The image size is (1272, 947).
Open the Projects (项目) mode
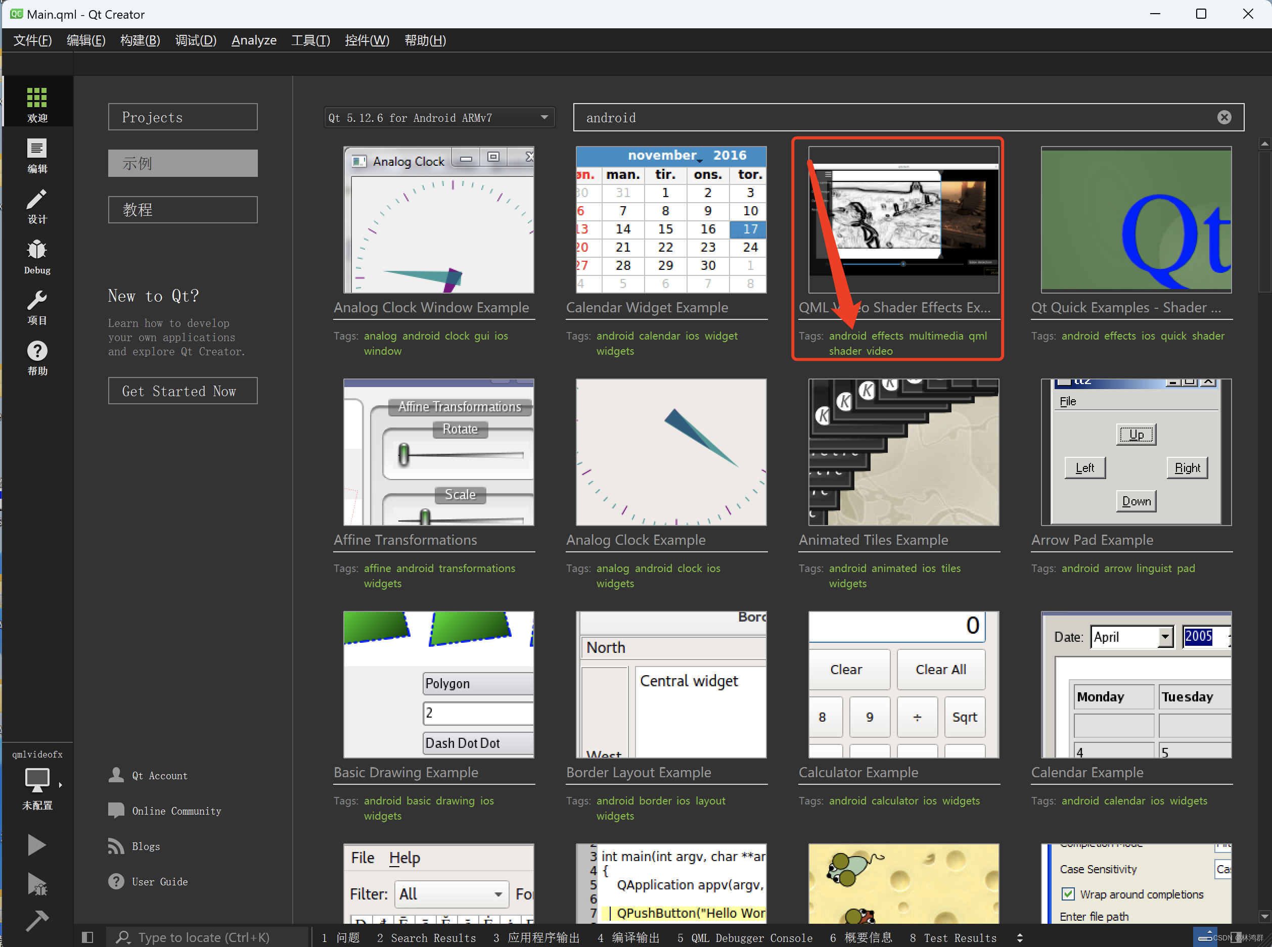[x=37, y=307]
